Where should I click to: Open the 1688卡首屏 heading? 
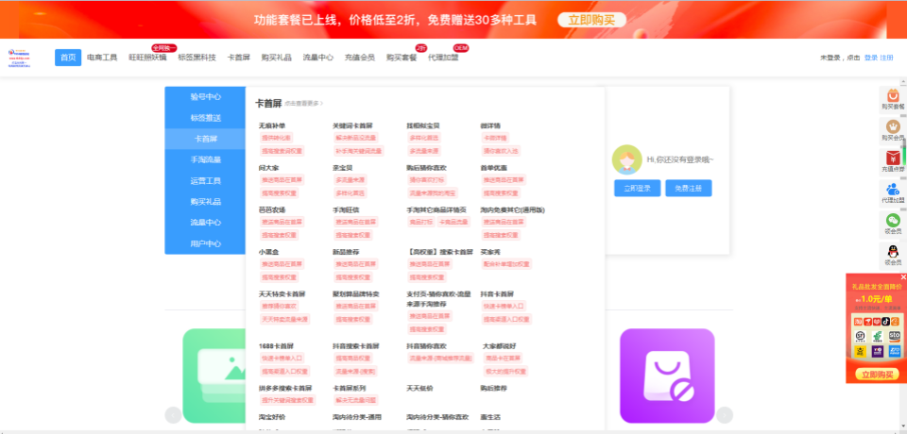277,345
